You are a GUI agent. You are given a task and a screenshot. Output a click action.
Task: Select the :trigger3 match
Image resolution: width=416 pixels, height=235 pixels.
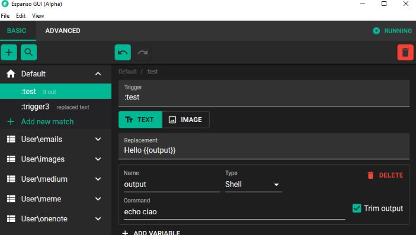56,107
